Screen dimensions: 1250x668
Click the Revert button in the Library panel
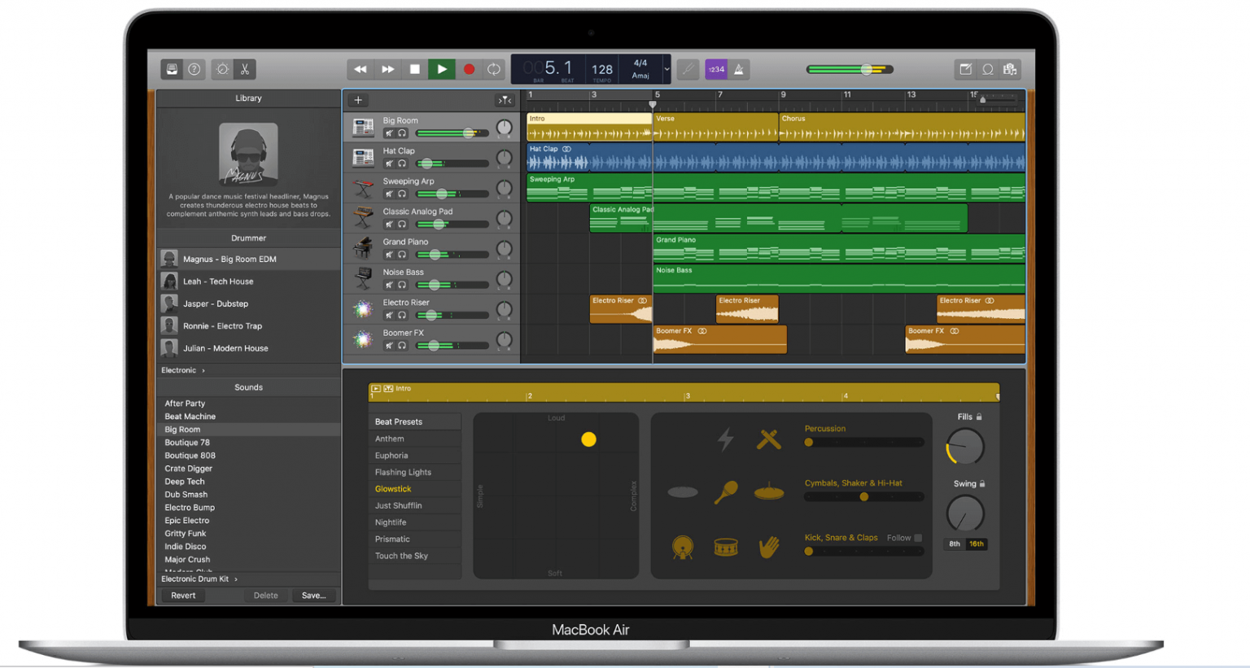(183, 596)
